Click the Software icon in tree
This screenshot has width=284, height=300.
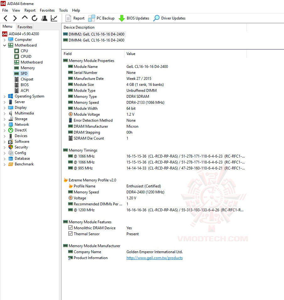pyautogui.click(x=11, y=142)
